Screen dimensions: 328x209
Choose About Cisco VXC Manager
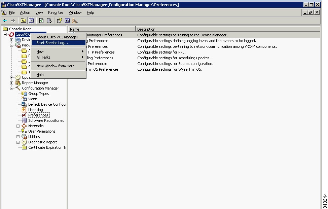[59, 37]
